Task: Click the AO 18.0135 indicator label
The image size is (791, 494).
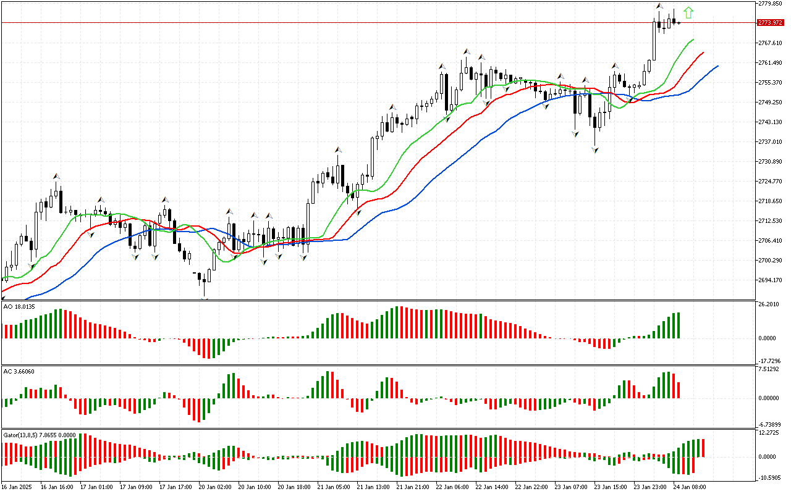Action: pos(19,306)
